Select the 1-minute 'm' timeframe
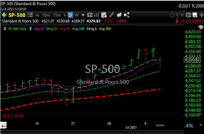The width and height of the screenshot is (204, 134). tap(37, 15)
